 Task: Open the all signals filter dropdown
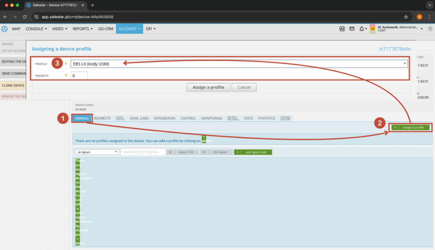[97, 152]
